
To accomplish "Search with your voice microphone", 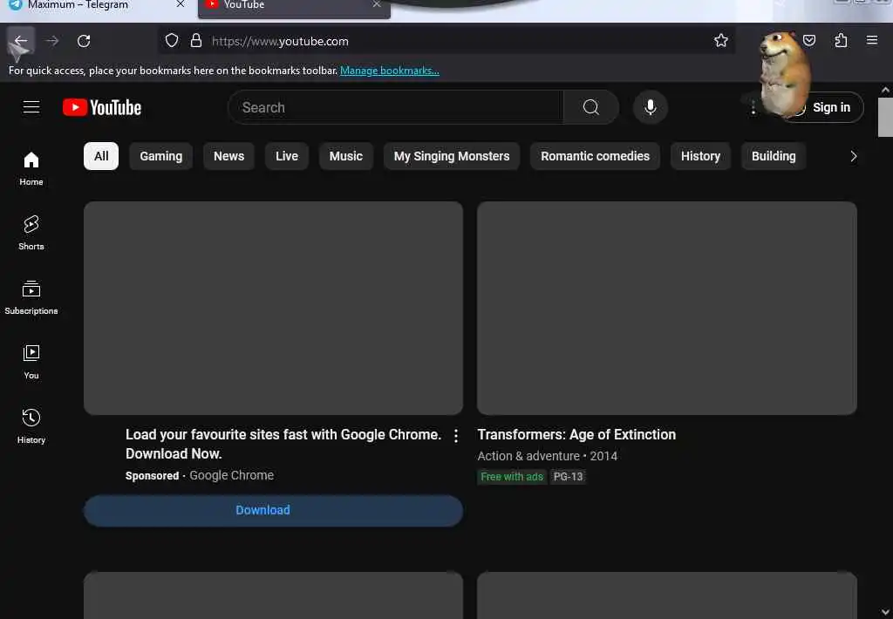I will [650, 107].
